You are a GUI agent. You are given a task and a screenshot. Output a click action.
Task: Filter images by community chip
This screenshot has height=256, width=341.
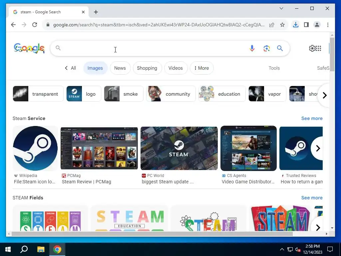pyautogui.click(x=171, y=94)
